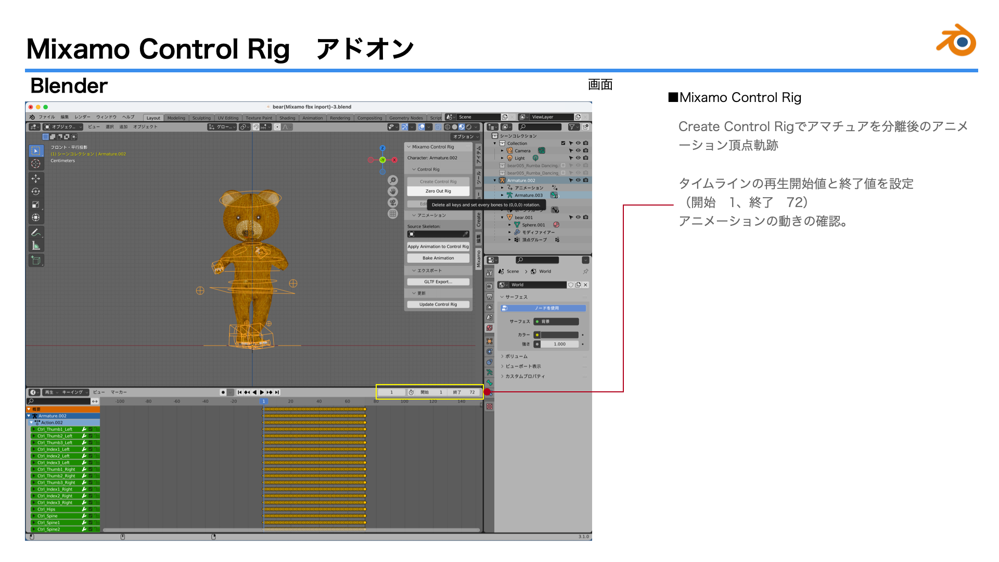The width and height of the screenshot is (999, 562).
Task: Select wireframe viewport shading
Action: pyautogui.click(x=447, y=127)
